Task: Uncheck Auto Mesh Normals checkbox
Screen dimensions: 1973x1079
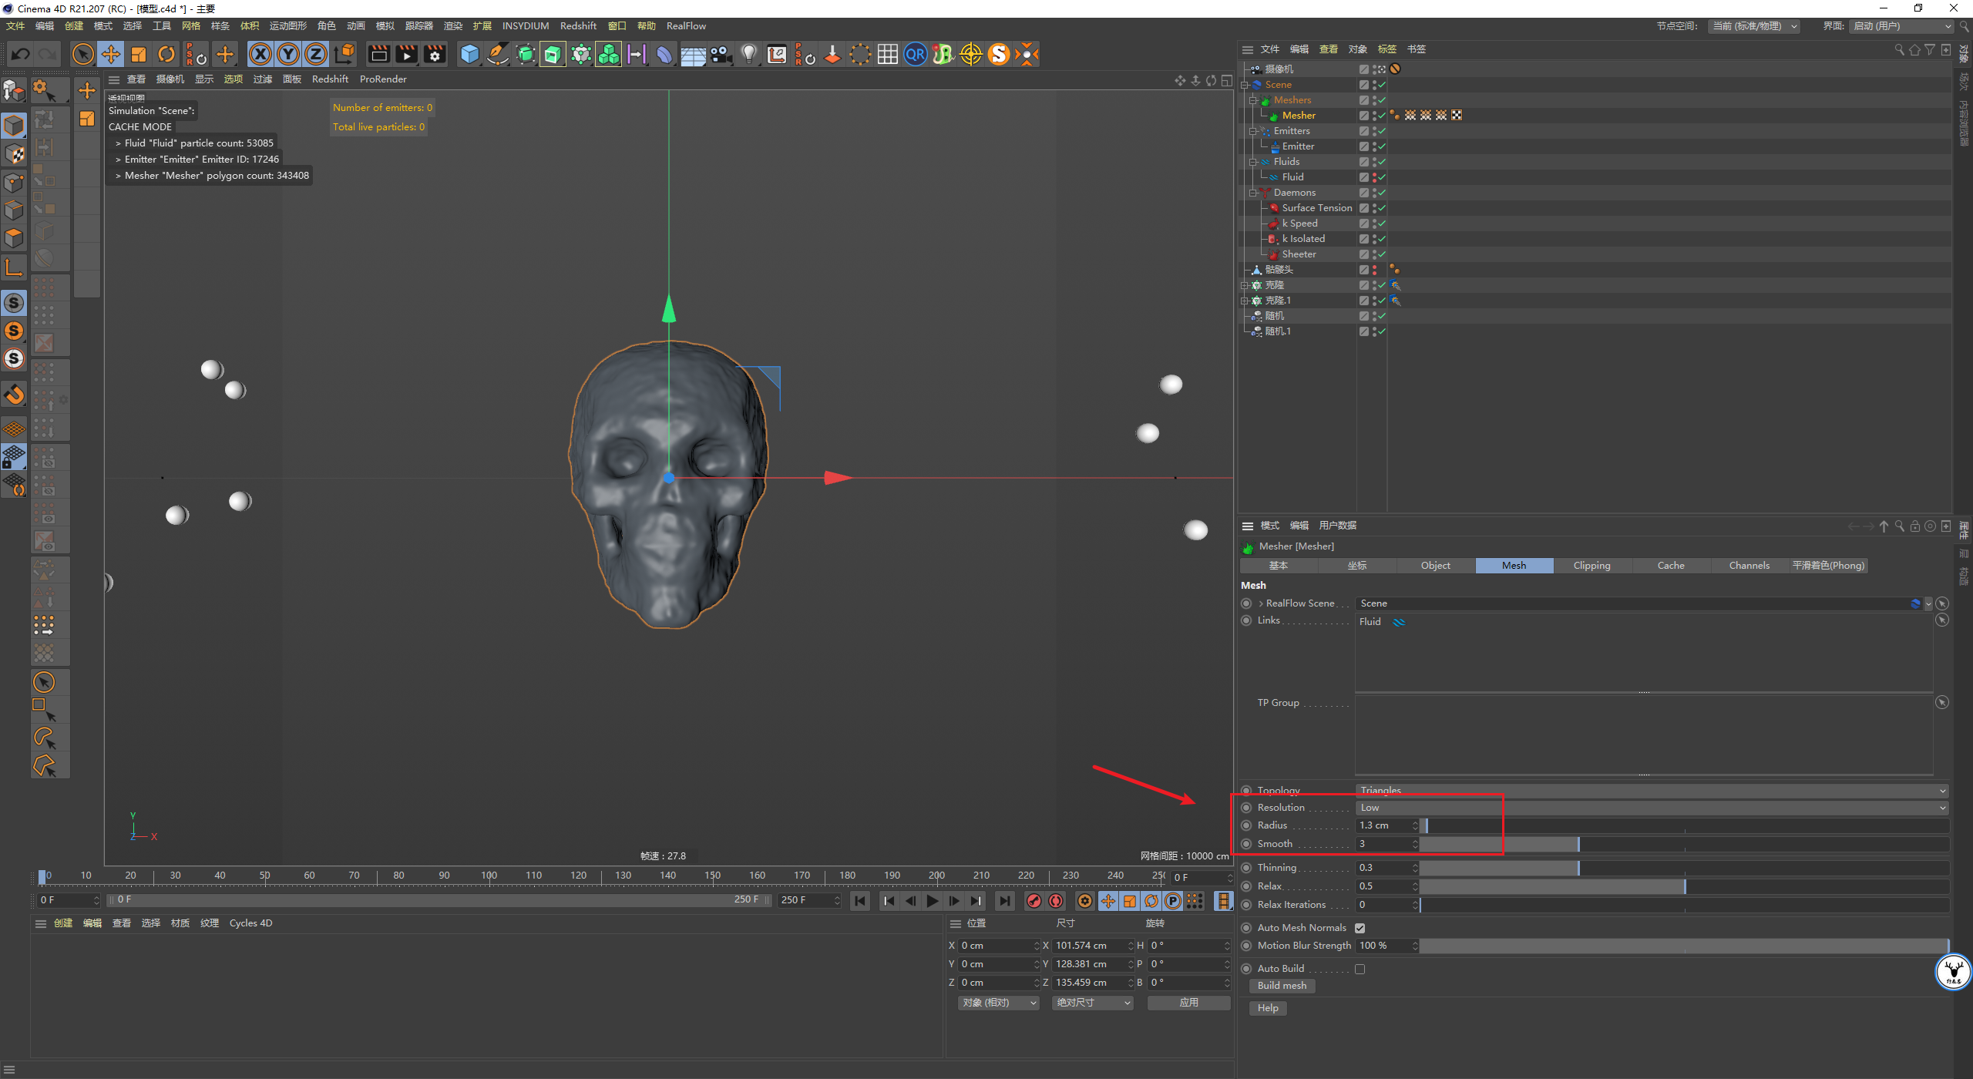Action: coord(1360,928)
